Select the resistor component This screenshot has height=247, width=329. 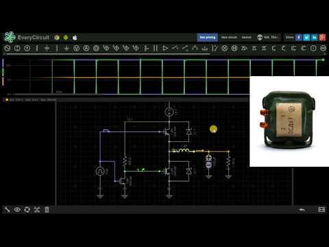pyautogui.click(x=37, y=48)
